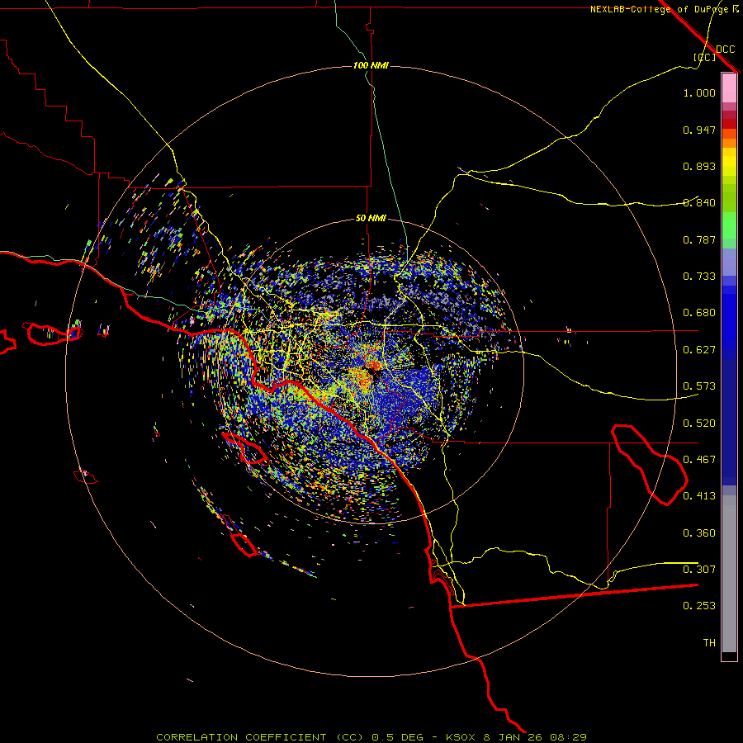Click the [CC] label above the color scale

coord(704,57)
